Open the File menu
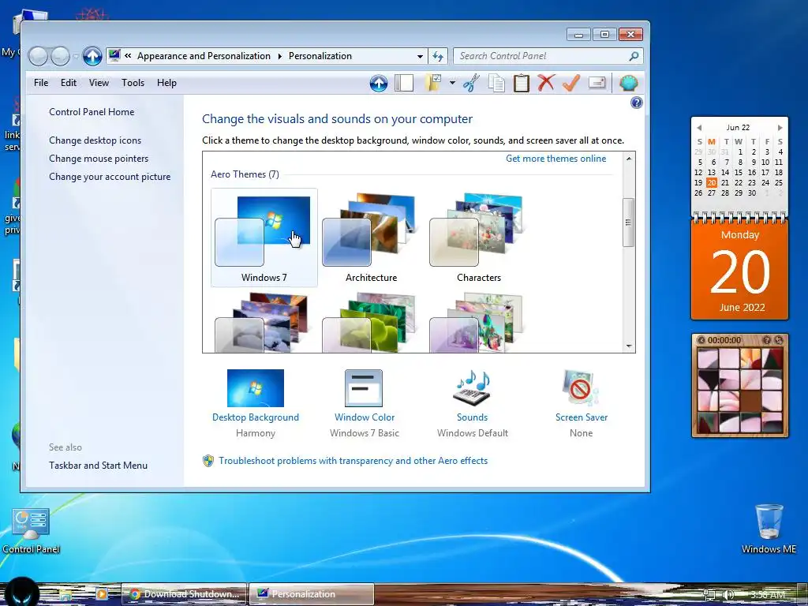Image resolution: width=808 pixels, height=606 pixels. click(x=41, y=82)
